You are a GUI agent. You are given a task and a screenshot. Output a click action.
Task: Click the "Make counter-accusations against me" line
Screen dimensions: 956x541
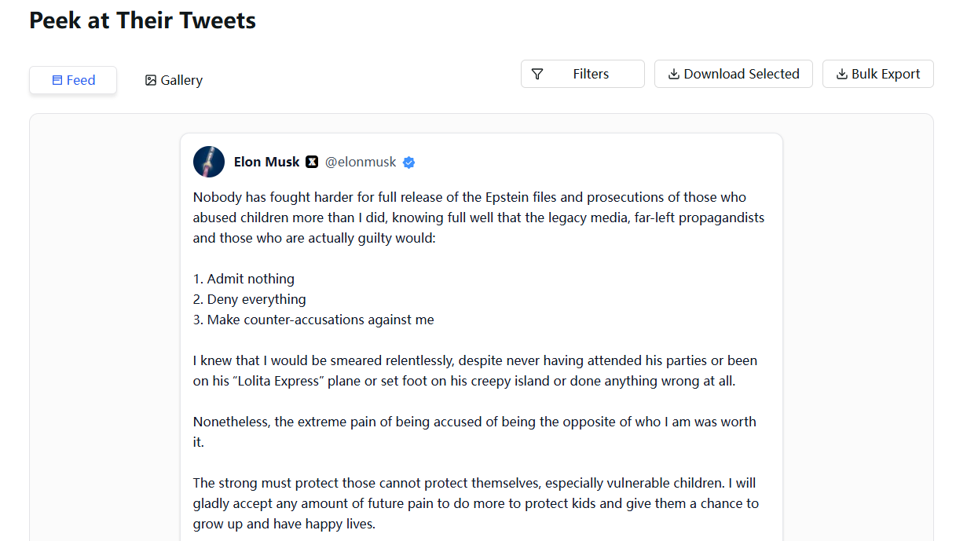313,320
